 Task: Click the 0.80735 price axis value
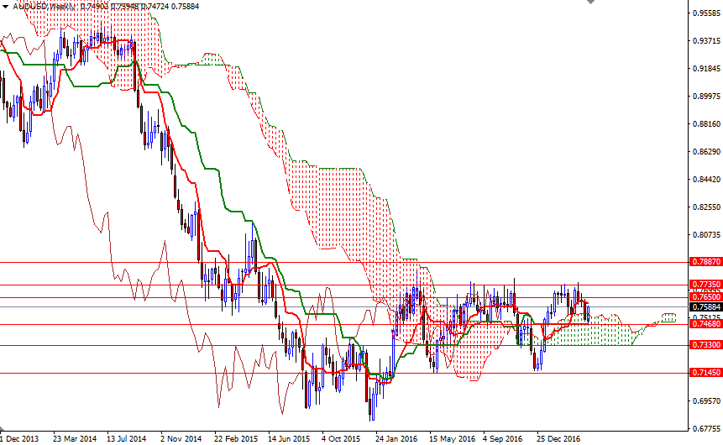[x=706, y=235]
